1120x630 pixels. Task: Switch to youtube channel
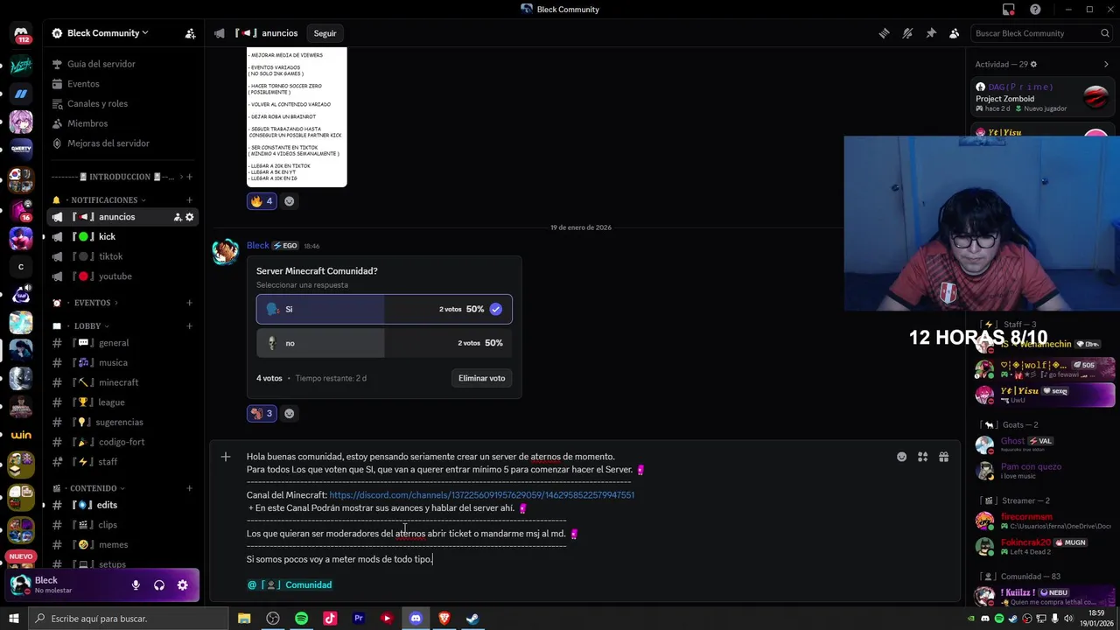click(x=122, y=276)
